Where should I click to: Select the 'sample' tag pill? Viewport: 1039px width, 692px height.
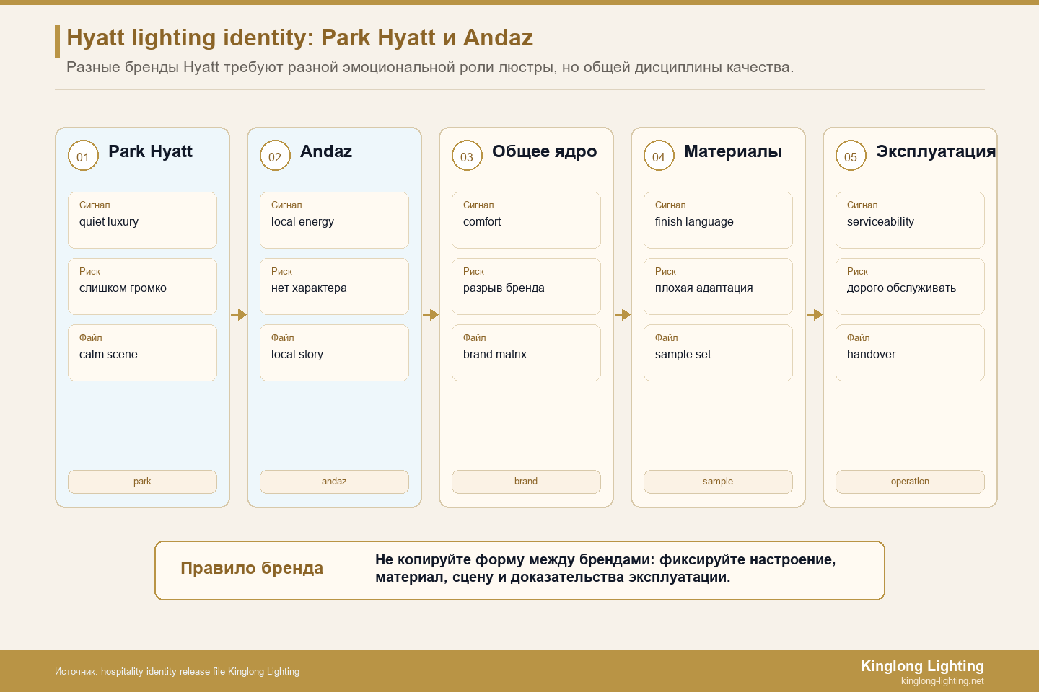(x=718, y=482)
